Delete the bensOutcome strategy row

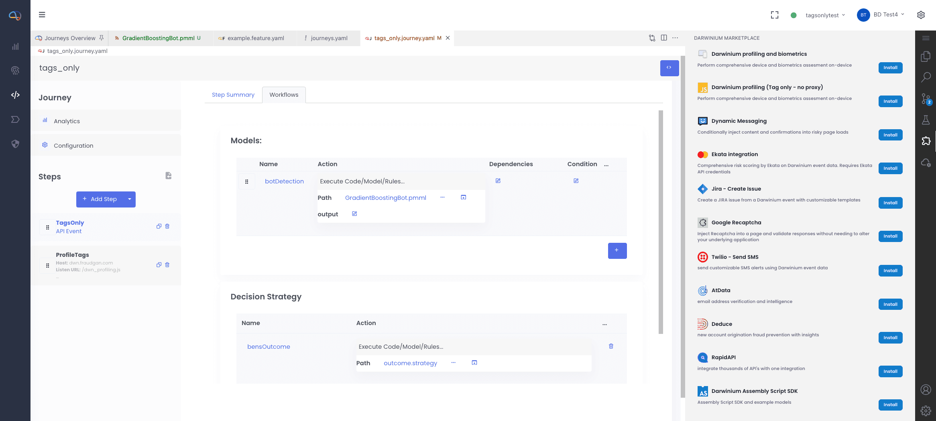(611, 346)
